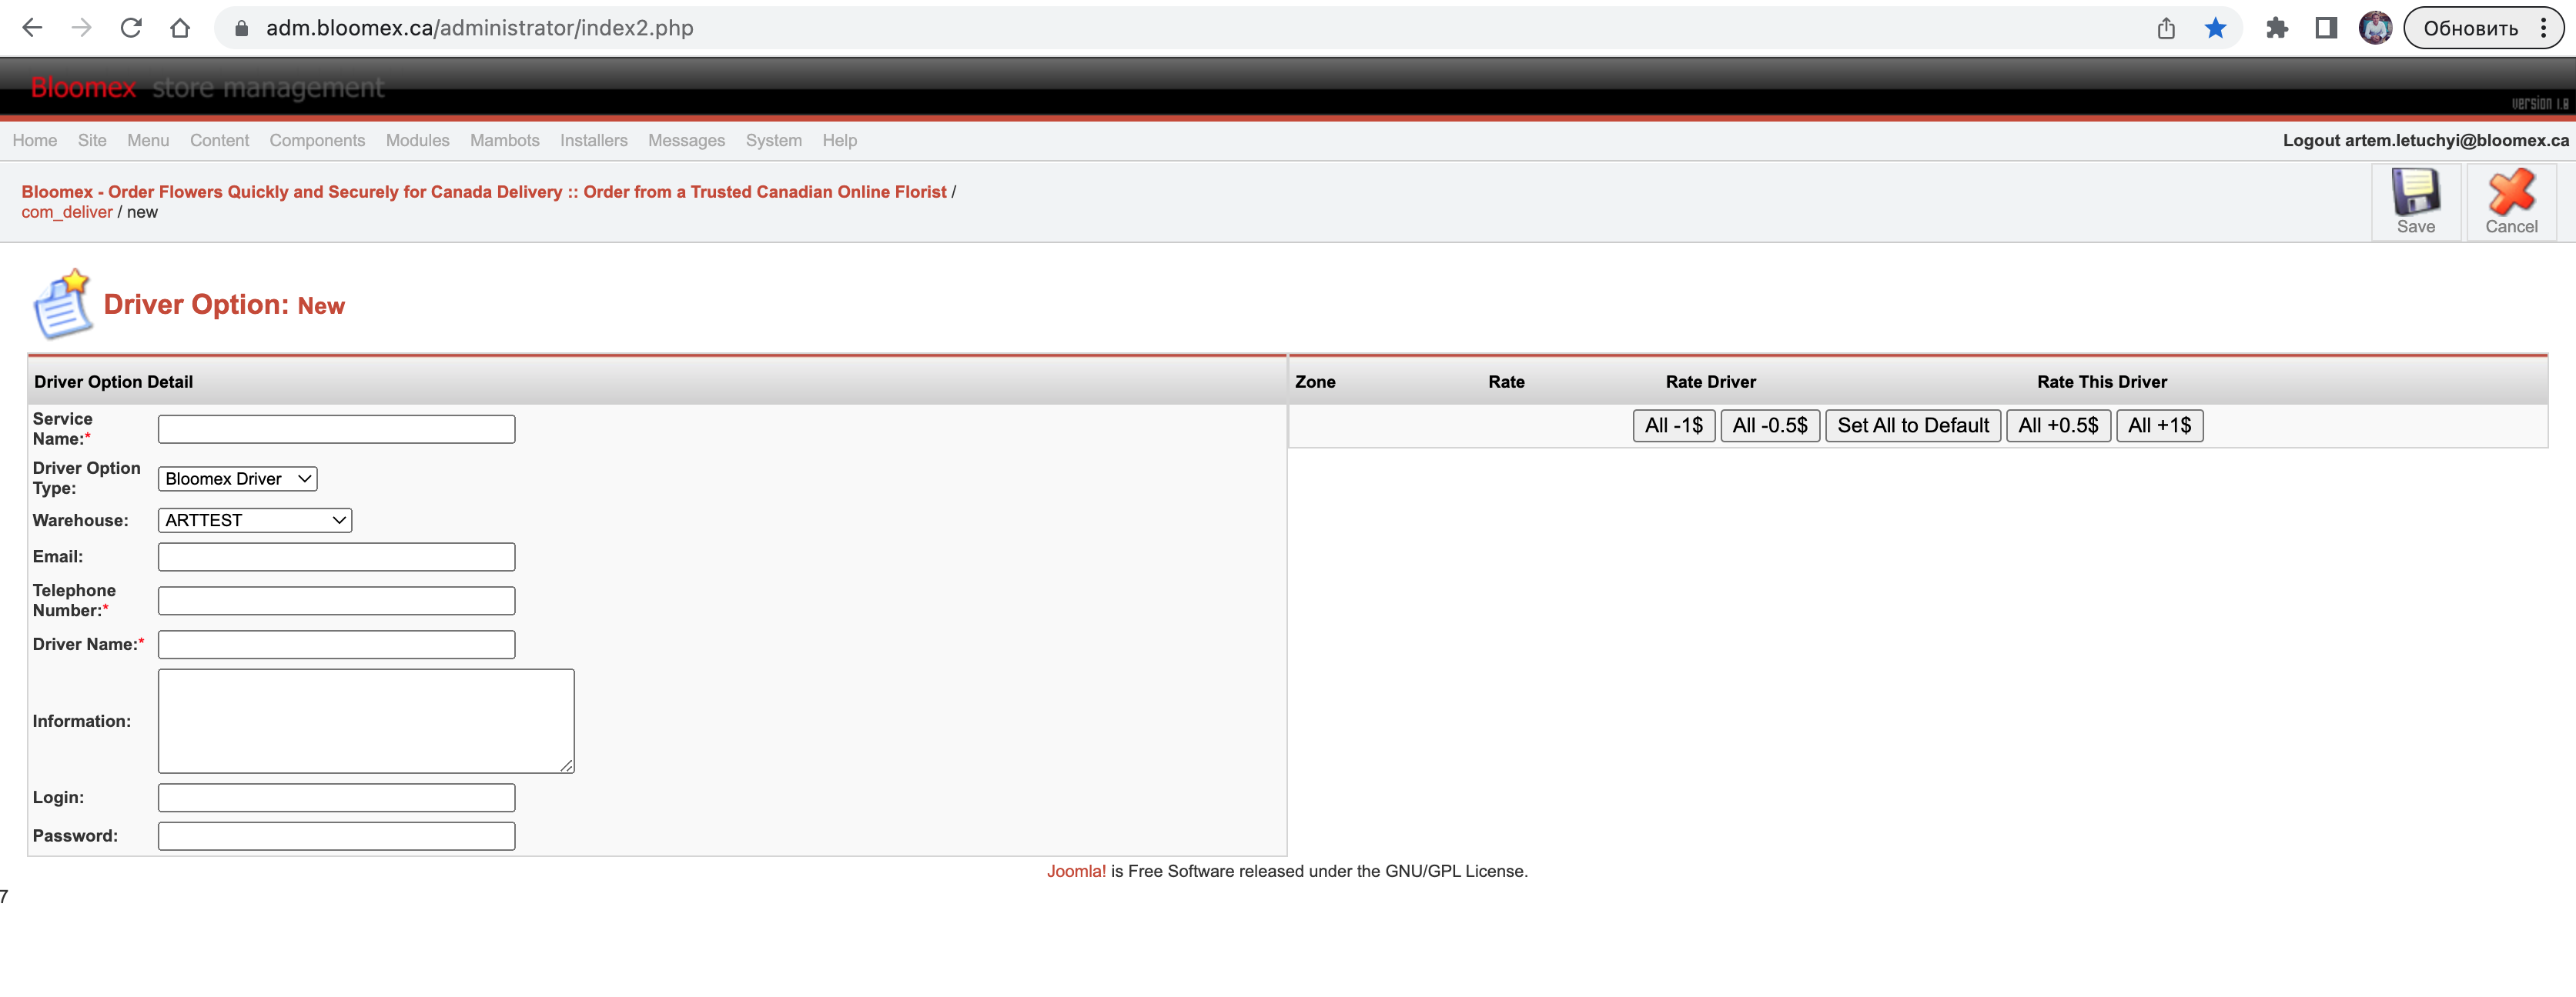Open the Mambots menu

coord(505,141)
